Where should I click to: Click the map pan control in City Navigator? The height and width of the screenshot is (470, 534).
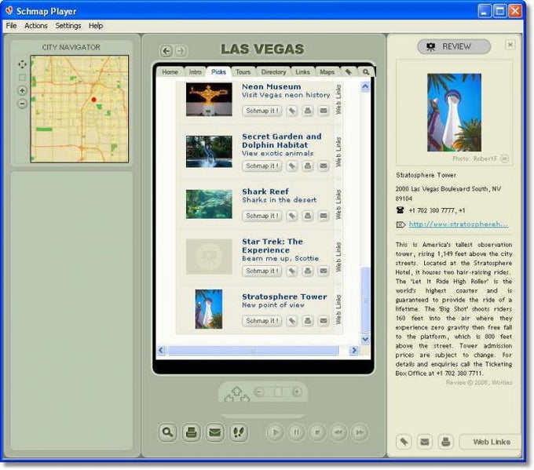22,64
